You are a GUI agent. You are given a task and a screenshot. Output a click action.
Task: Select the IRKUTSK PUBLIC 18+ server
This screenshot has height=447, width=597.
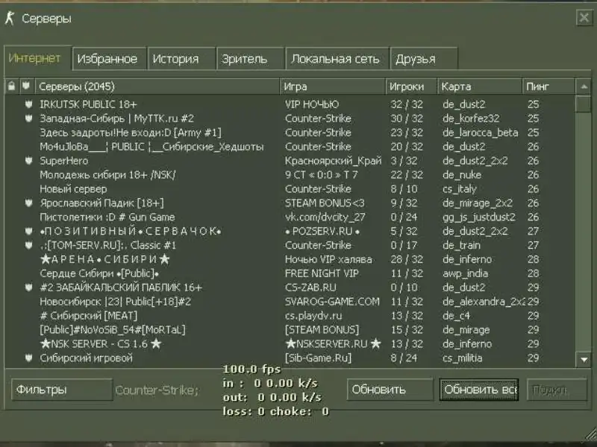(290, 104)
